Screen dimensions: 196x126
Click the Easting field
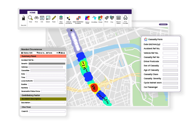(47, 84)
